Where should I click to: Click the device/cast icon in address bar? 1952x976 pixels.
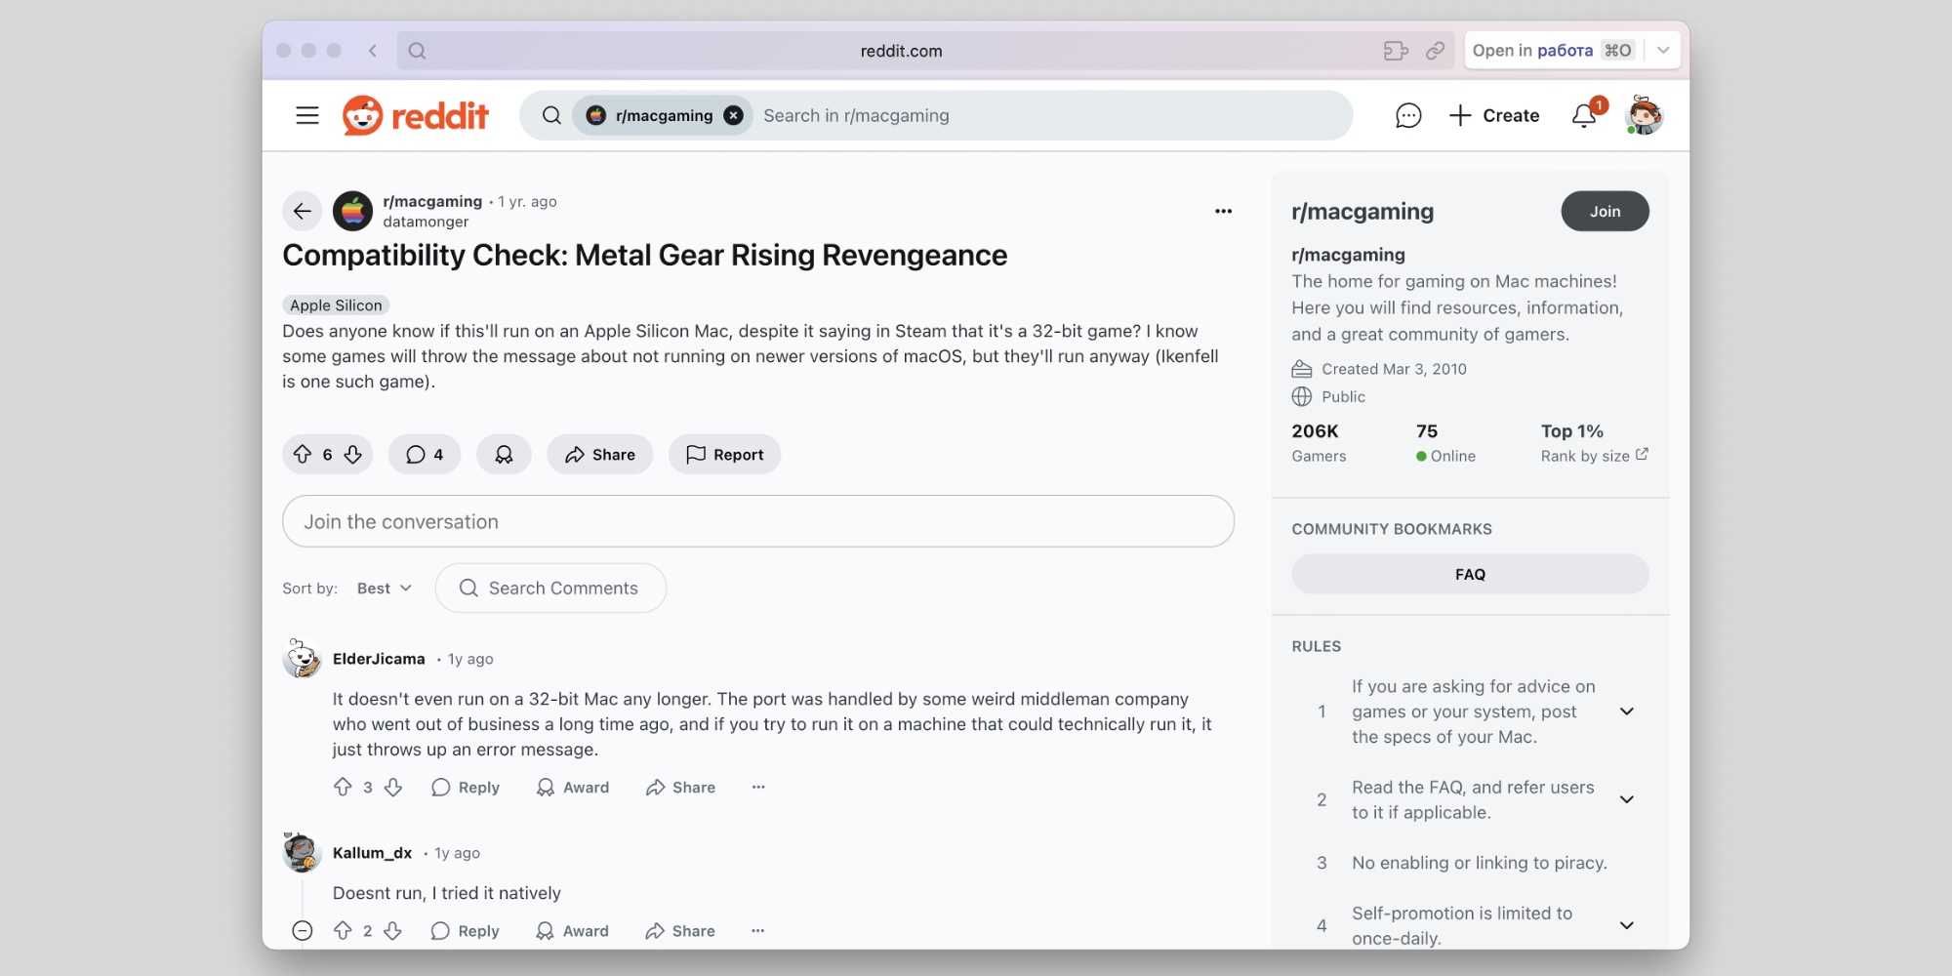point(1396,51)
